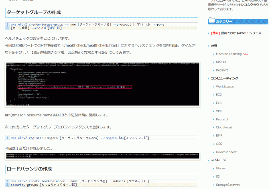
Task: Open the OSS category link
Action: pos(219,144)
